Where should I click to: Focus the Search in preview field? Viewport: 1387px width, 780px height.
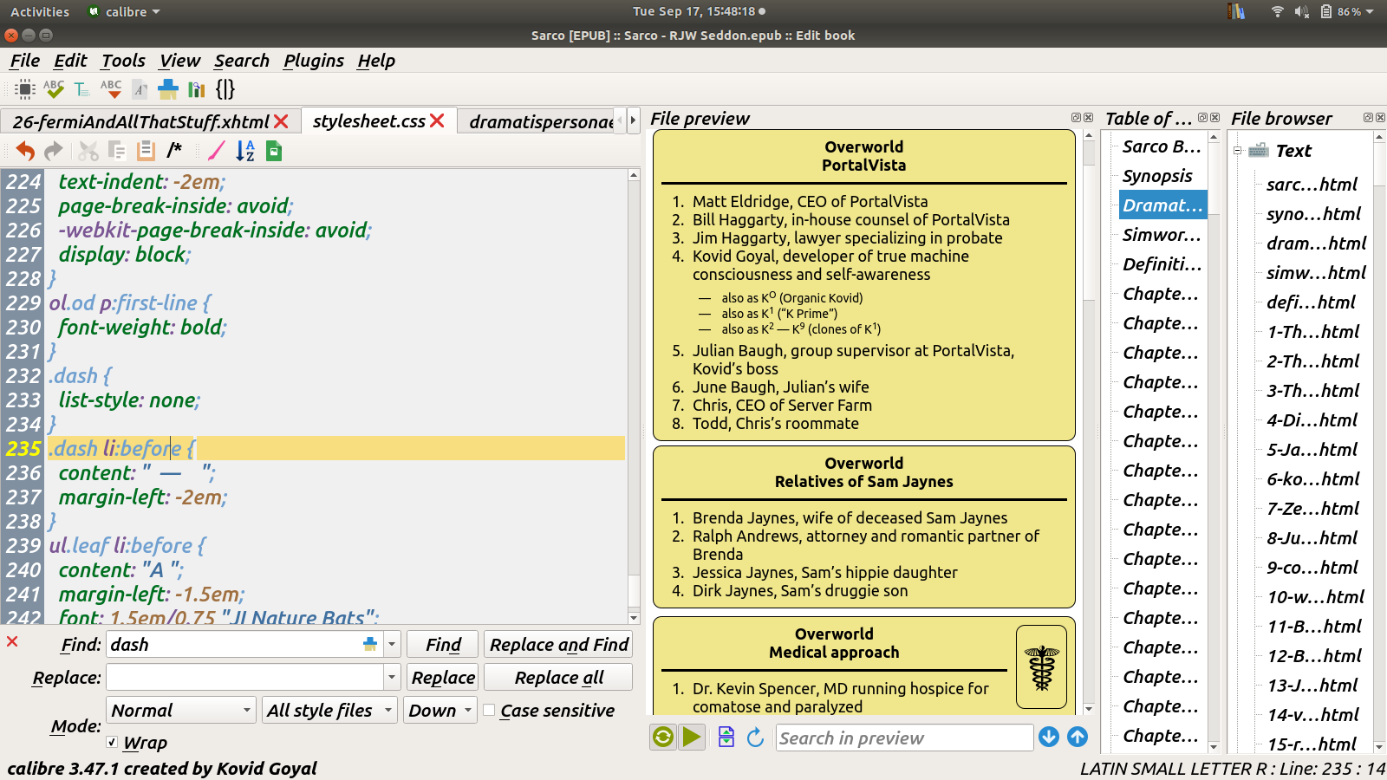tap(904, 738)
